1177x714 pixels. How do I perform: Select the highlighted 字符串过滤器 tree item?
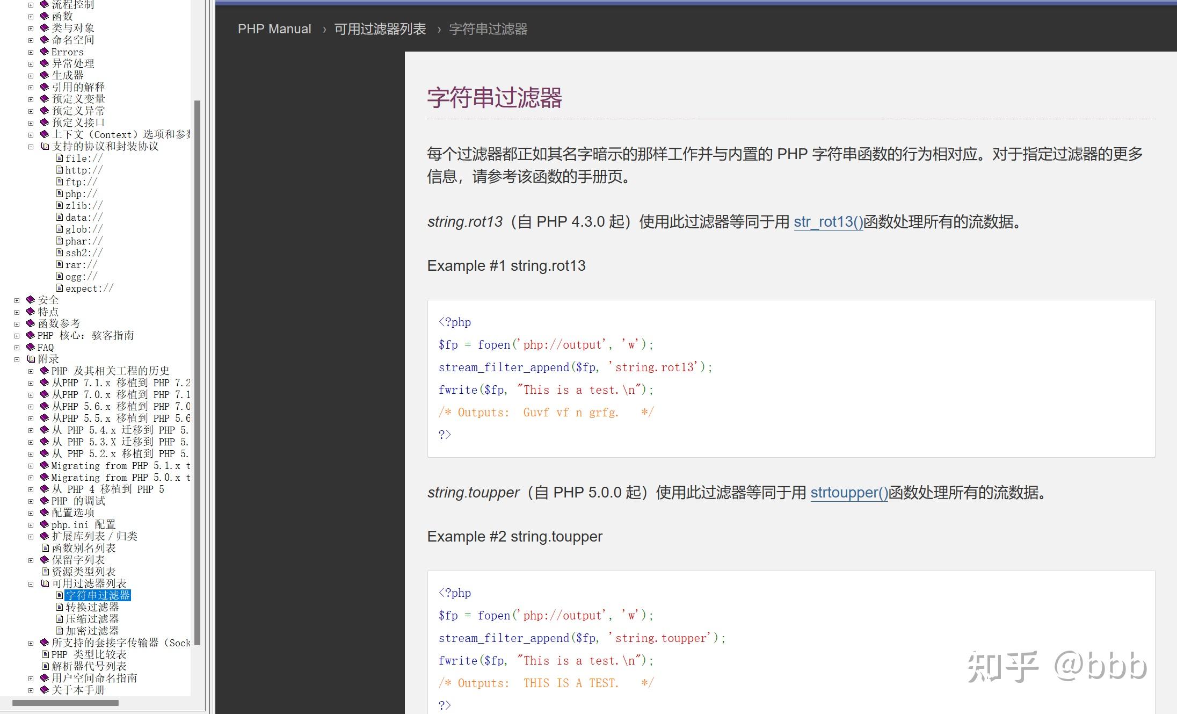tap(98, 595)
